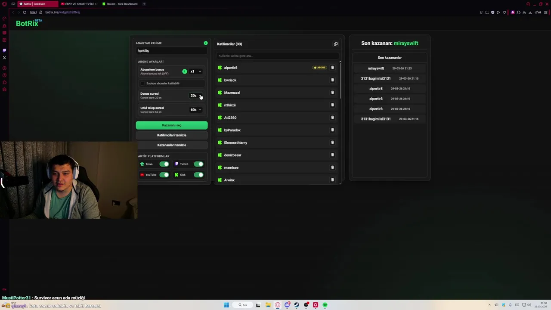
Task: Delete Ati2560 from participants list
Action: [x=332, y=118]
